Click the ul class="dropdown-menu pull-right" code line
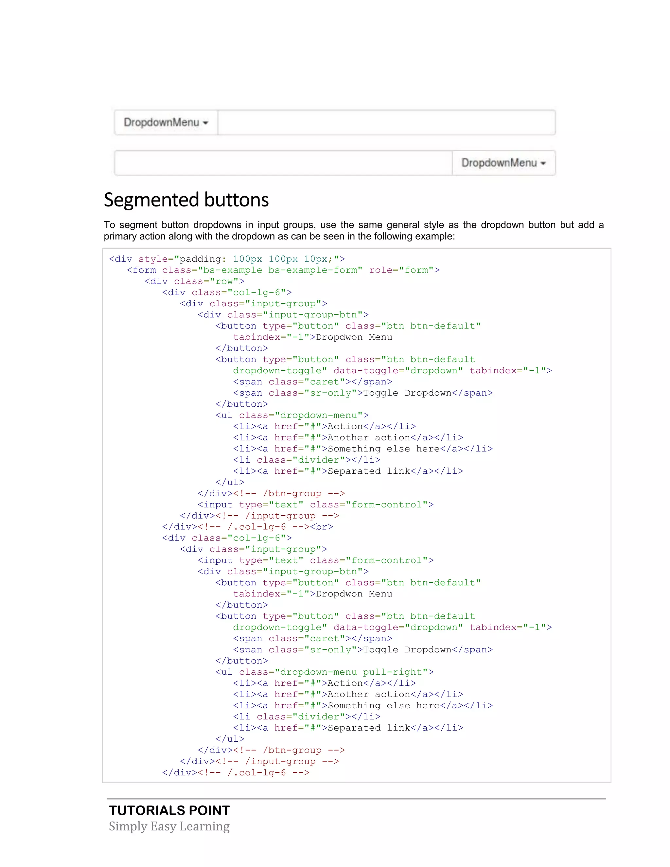Viewport: 670px width, 867px height. [324, 672]
